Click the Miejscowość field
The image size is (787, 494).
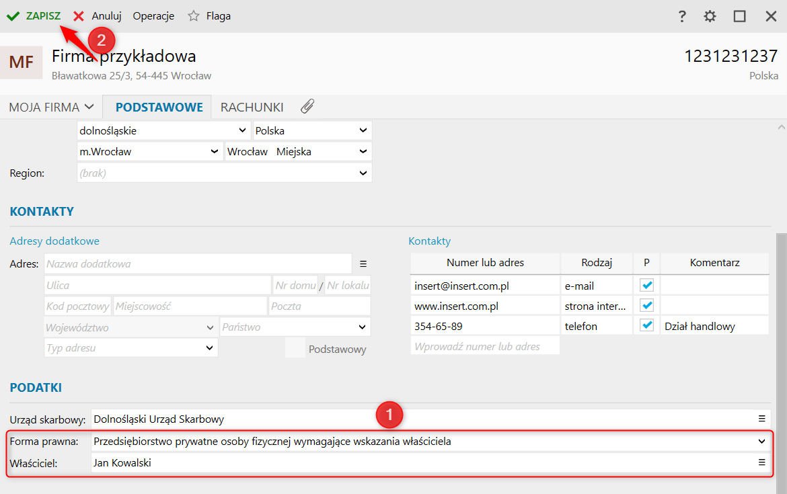click(190, 306)
